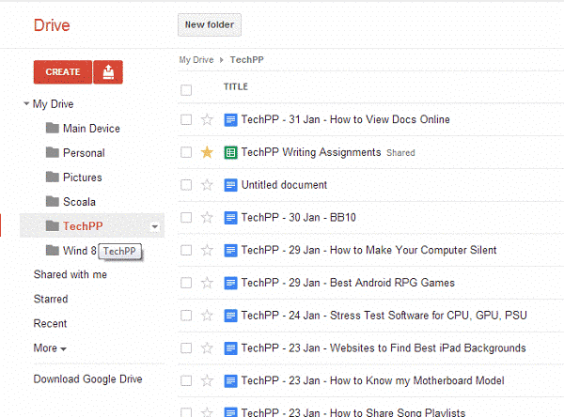Viewport: 564px width, 417px height.
Task: Click the doc icon of 30 Jan BB10
Action: (230, 218)
